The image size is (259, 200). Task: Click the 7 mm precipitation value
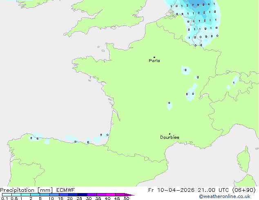click(192, 5)
